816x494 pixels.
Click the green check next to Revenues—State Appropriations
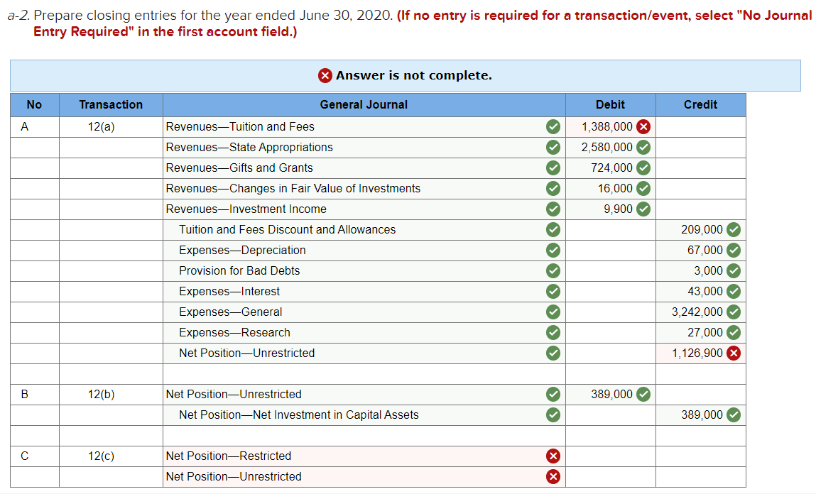(x=553, y=147)
